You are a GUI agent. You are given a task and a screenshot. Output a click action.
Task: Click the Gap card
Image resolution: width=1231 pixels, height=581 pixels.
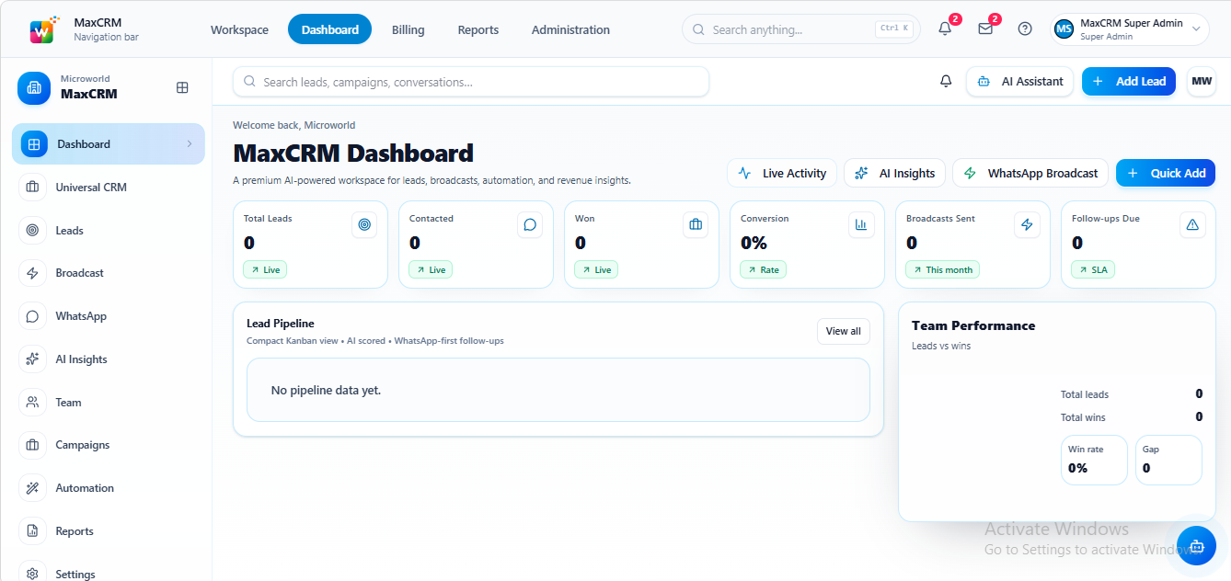(x=1168, y=460)
